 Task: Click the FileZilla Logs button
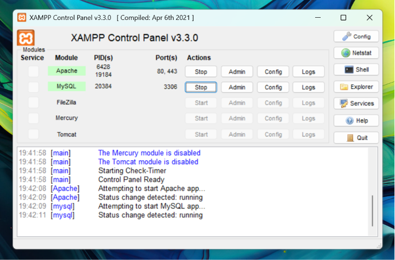[x=308, y=103]
